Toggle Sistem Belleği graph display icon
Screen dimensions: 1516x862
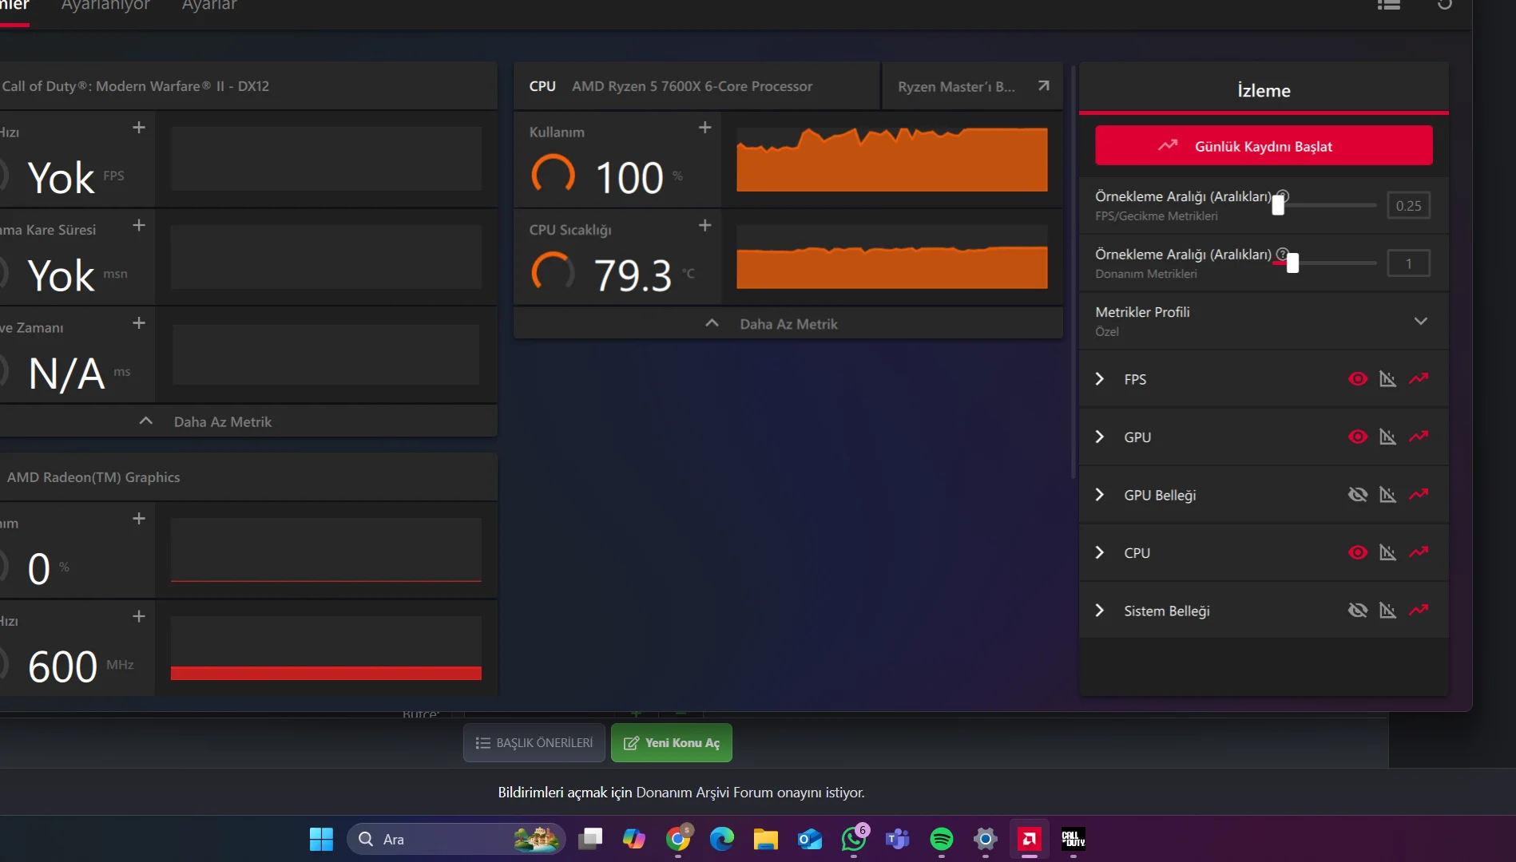pos(1388,611)
